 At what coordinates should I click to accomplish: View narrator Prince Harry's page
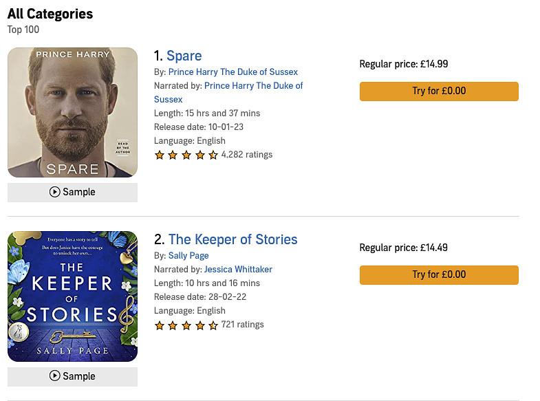(x=254, y=86)
